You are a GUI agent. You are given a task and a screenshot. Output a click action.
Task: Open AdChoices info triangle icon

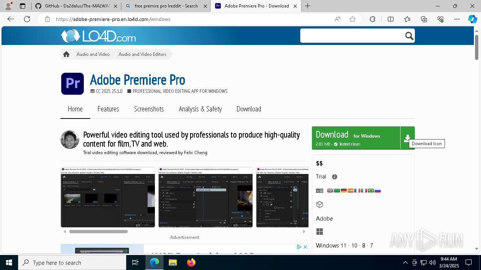299,247
